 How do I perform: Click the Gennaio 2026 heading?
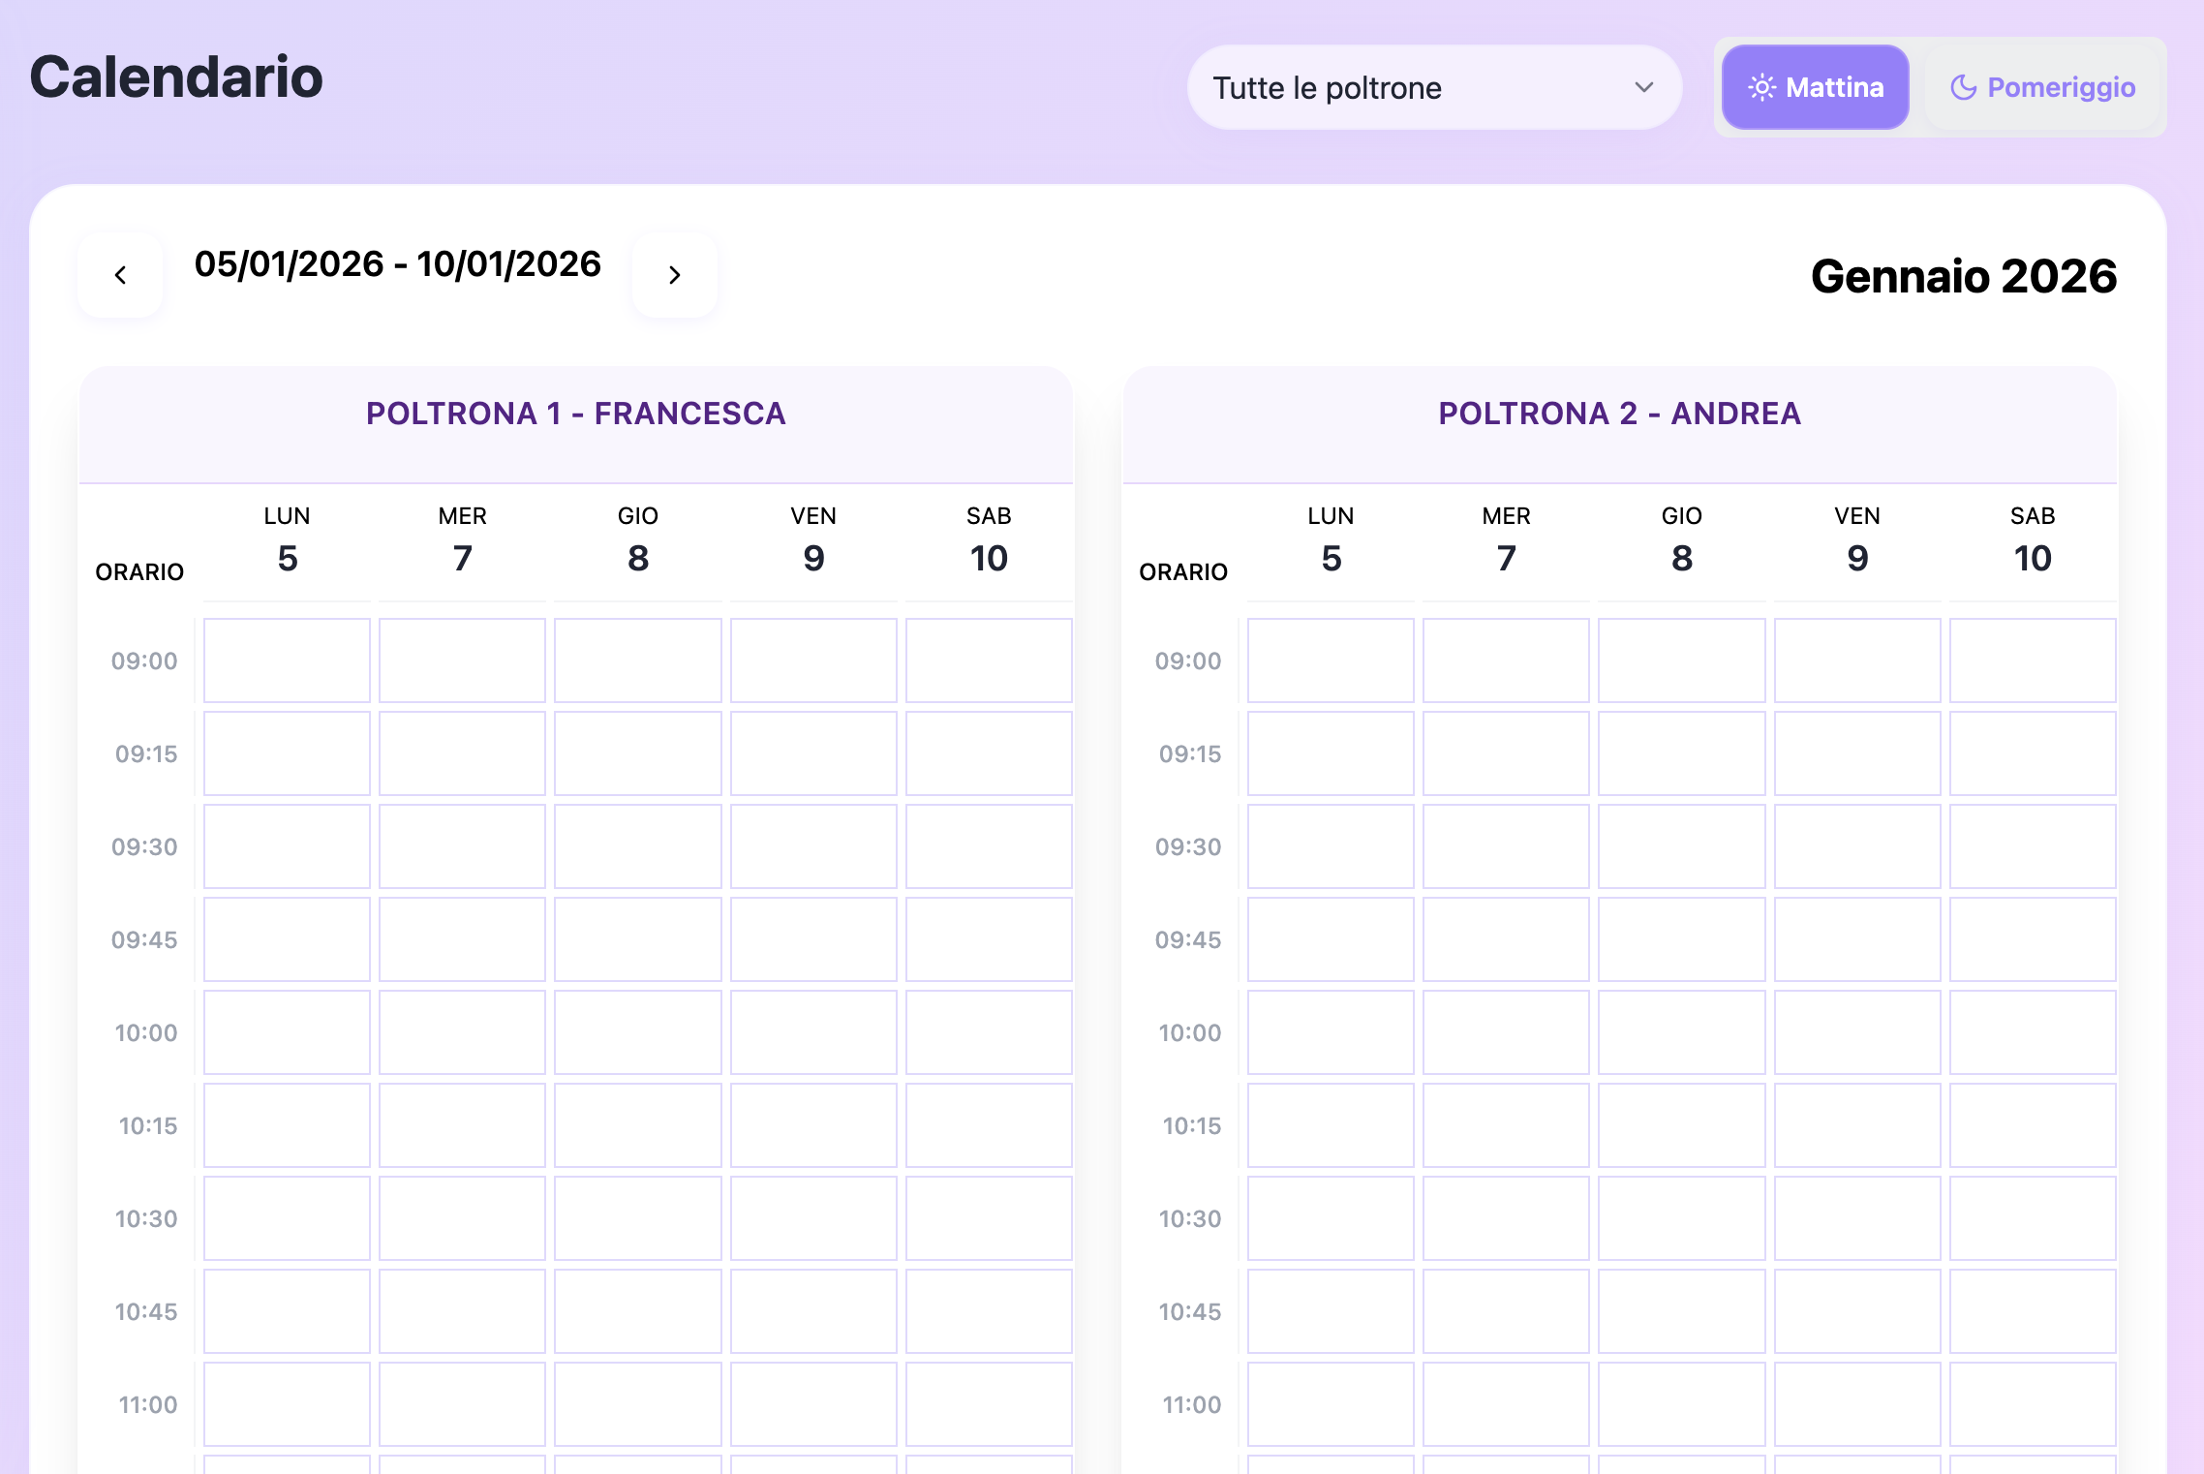1965,276
